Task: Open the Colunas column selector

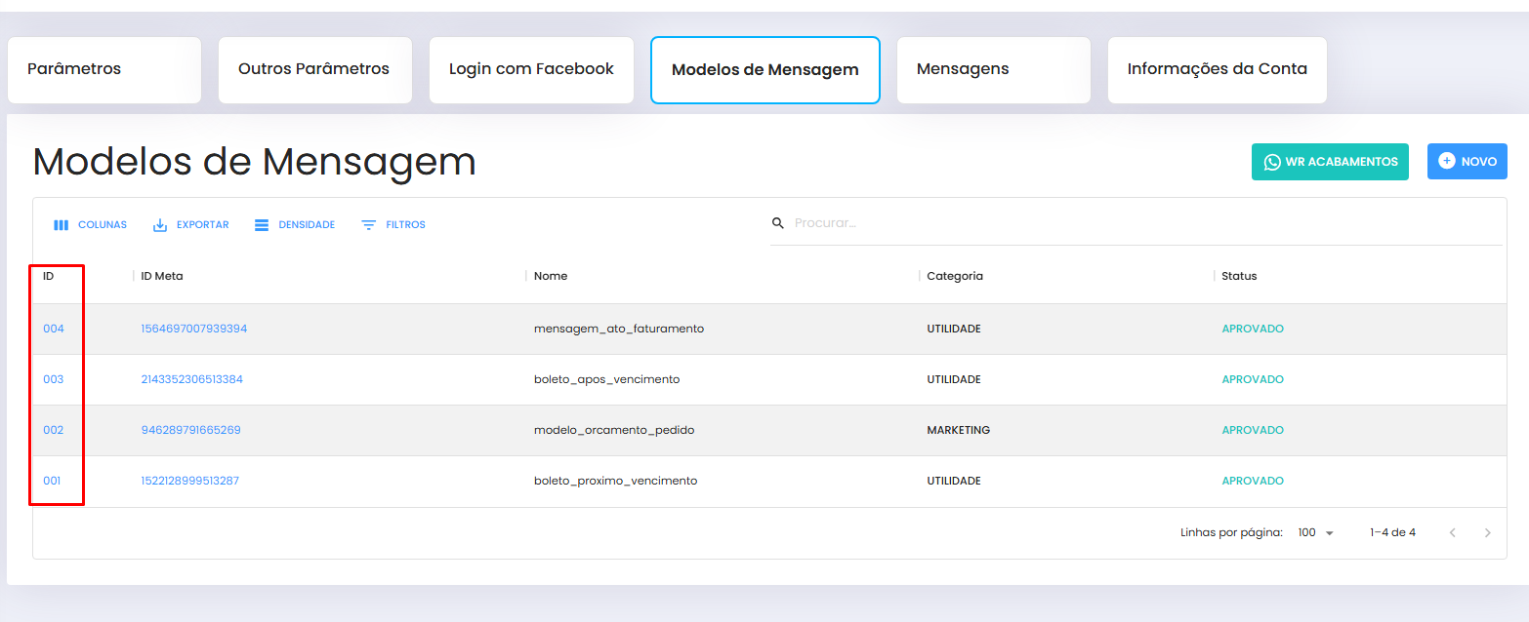Action: 90,225
